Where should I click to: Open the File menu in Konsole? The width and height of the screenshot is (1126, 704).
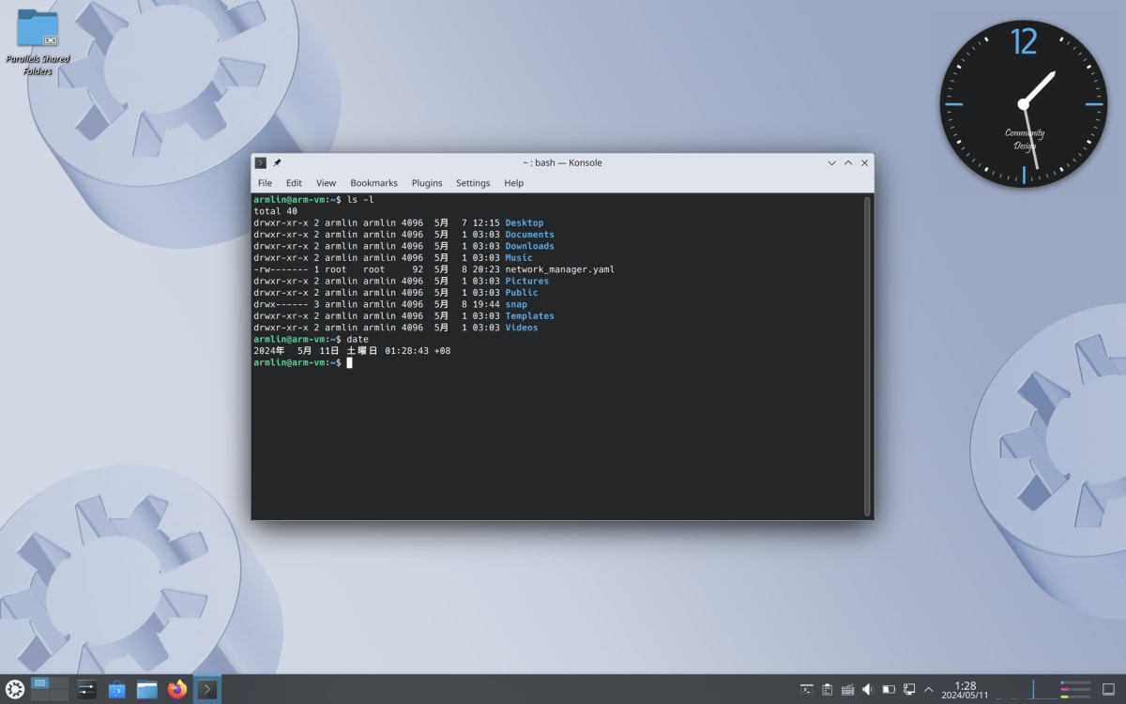(x=265, y=183)
